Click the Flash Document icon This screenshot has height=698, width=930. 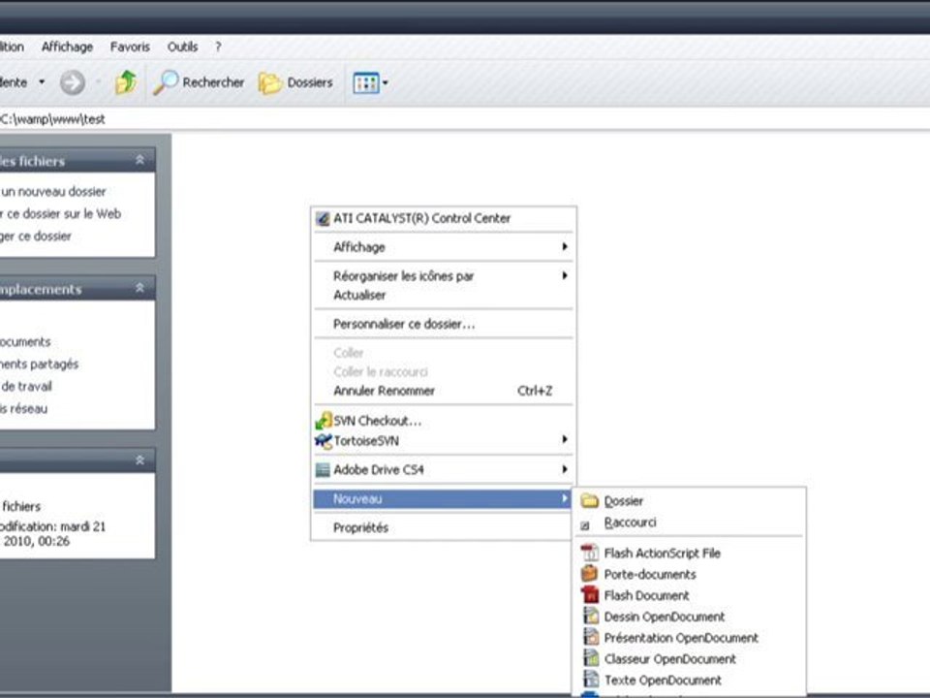590,594
